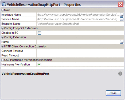This screenshot has width=125, height=100.
Task: Uncheck the Hostname Verification checkbox
Action: (x=39, y=65)
